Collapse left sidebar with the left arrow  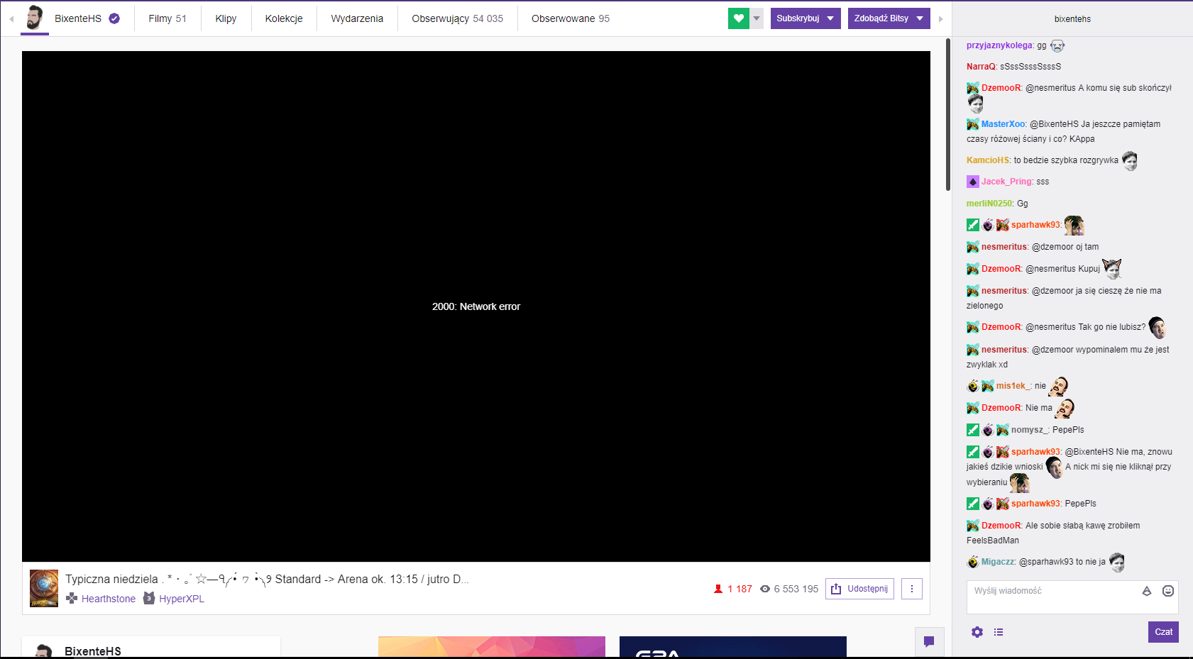click(x=11, y=19)
